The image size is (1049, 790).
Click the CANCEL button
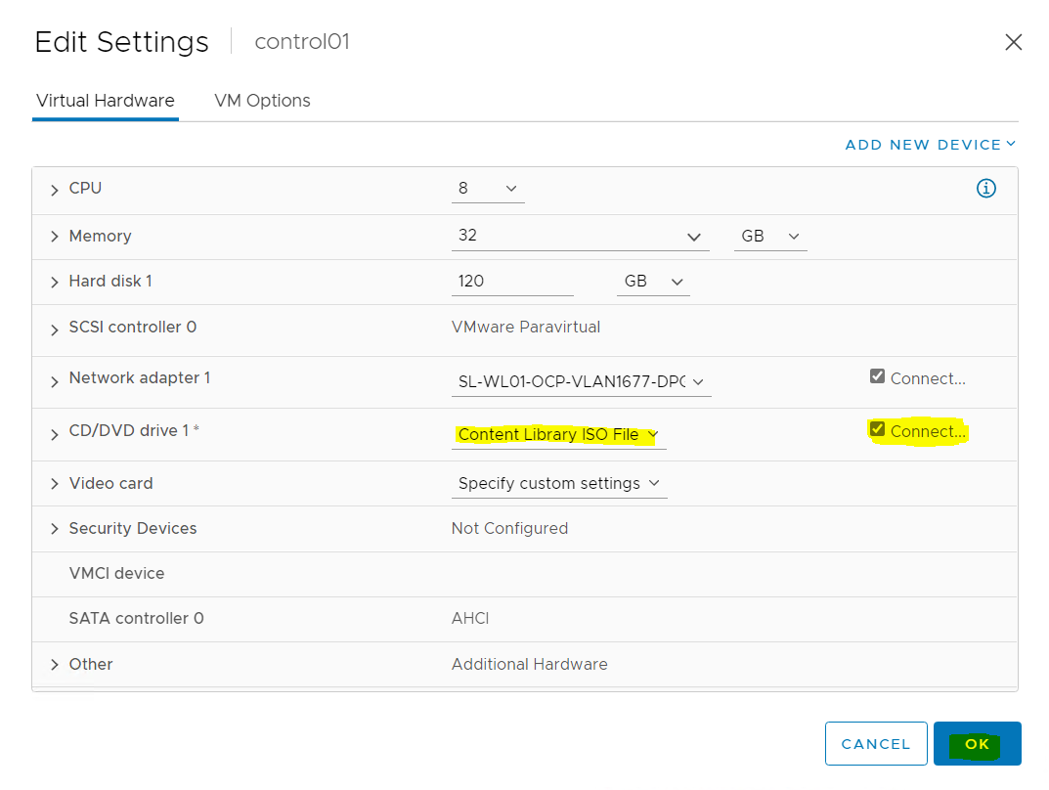(876, 744)
